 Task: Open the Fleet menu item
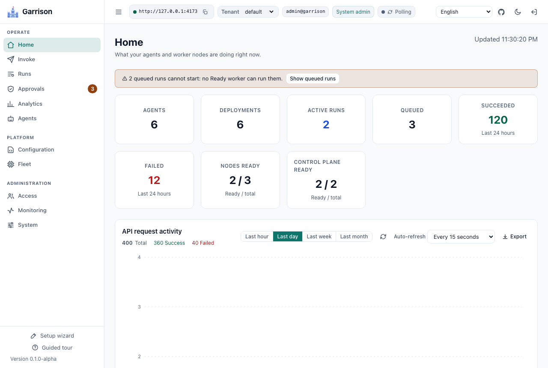point(52,164)
